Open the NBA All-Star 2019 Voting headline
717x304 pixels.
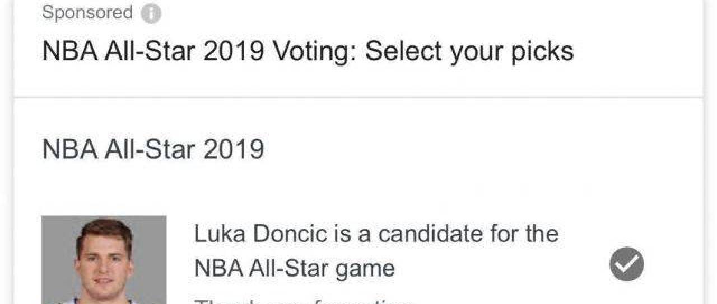pyautogui.click(x=308, y=51)
